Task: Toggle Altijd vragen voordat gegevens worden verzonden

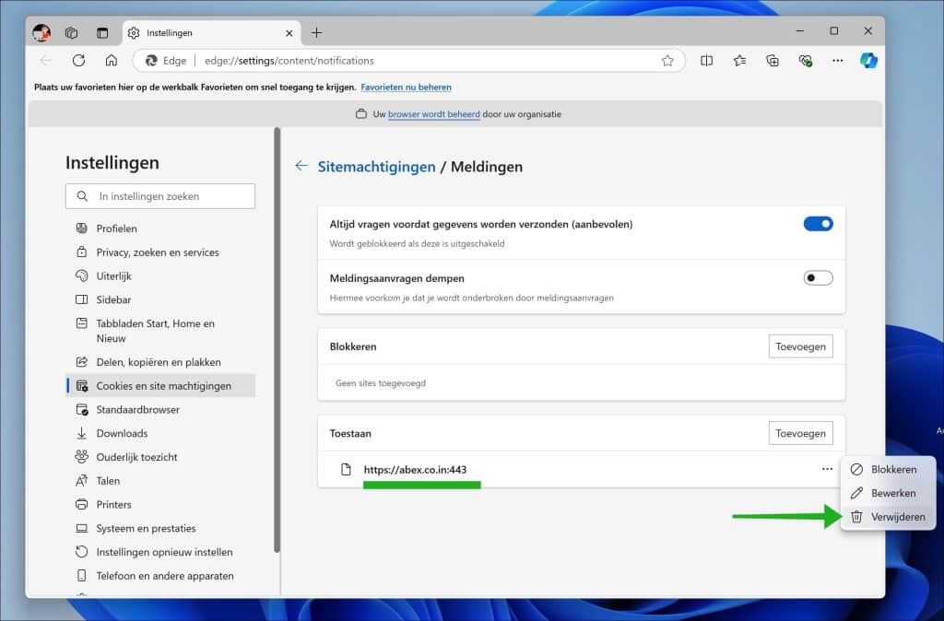Action: [x=819, y=224]
